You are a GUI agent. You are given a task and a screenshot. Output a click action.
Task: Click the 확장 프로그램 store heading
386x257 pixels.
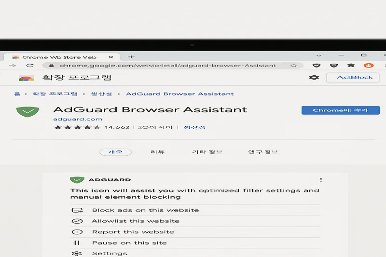pyautogui.click(x=77, y=78)
